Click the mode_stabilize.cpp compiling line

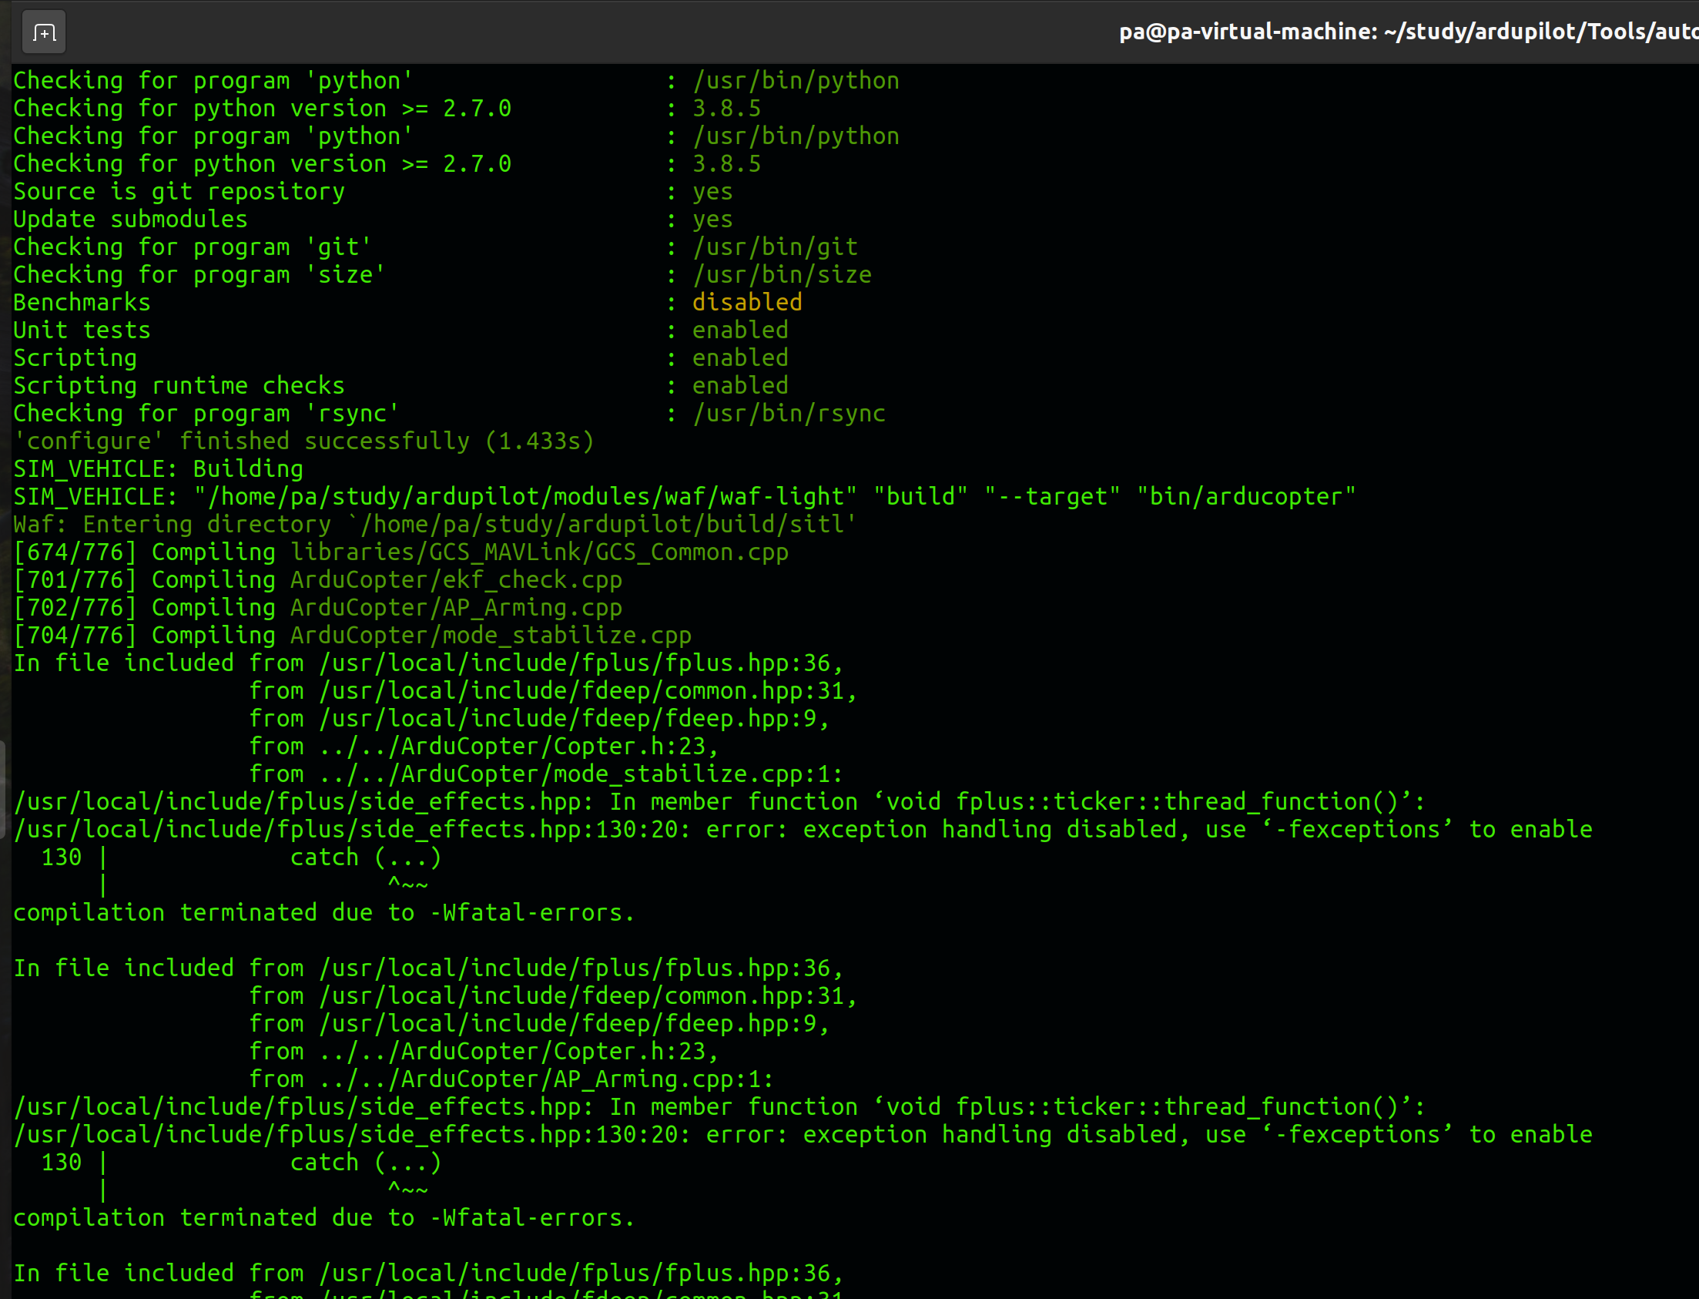click(x=352, y=634)
